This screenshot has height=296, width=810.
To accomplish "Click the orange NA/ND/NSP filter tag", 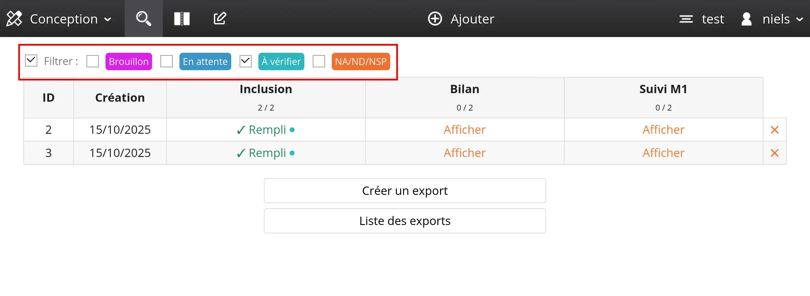I will point(361,62).
